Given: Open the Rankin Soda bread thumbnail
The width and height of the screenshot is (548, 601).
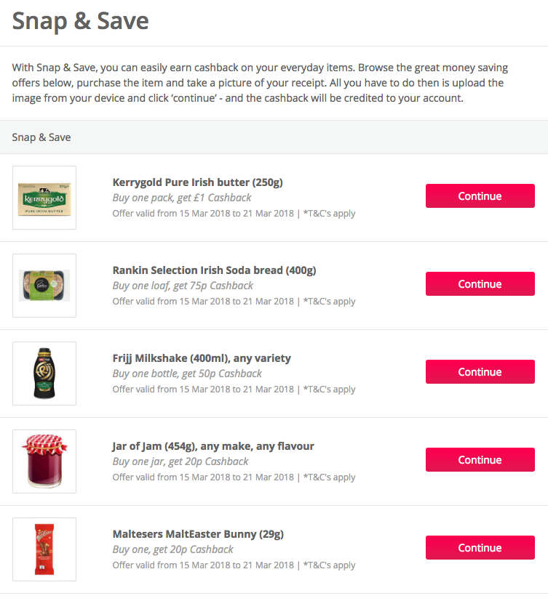Looking at the screenshot, I should (x=44, y=286).
